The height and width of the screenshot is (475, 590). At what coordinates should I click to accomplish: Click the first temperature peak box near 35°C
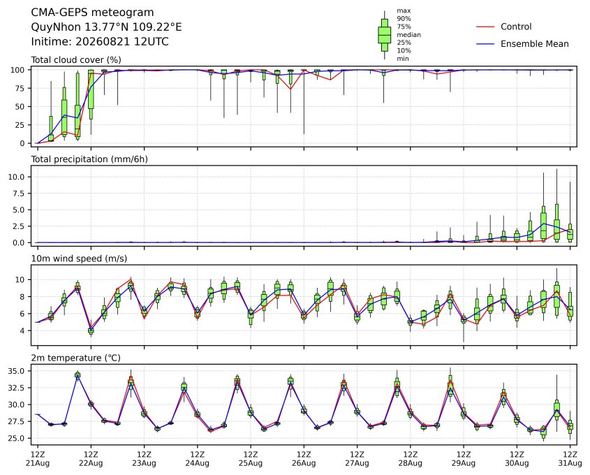click(x=78, y=374)
